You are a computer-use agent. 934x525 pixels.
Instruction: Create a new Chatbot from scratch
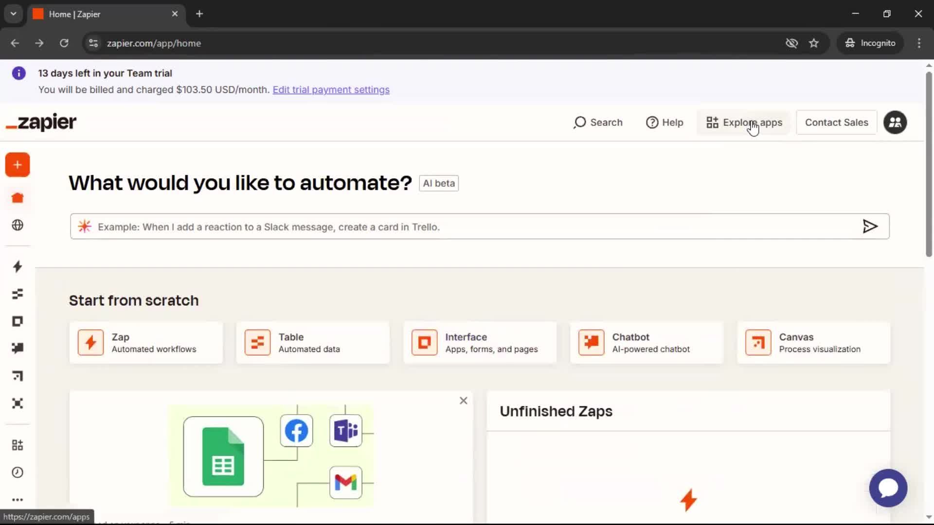[647, 343]
